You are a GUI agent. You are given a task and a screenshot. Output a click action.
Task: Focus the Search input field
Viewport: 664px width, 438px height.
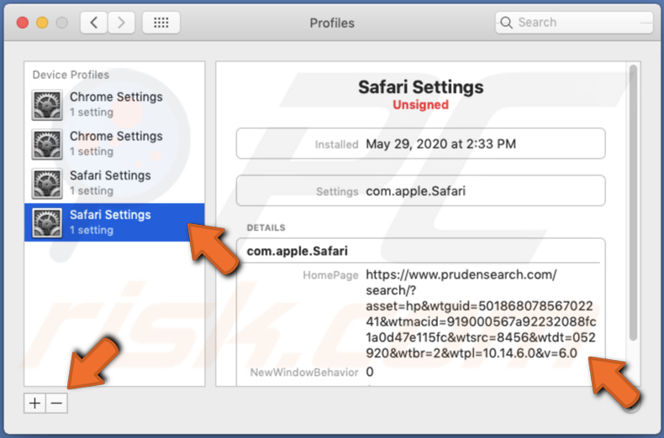580,23
